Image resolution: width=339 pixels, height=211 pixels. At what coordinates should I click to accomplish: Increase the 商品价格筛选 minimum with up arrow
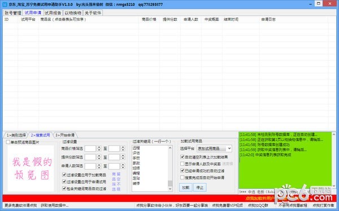click(99, 147)
